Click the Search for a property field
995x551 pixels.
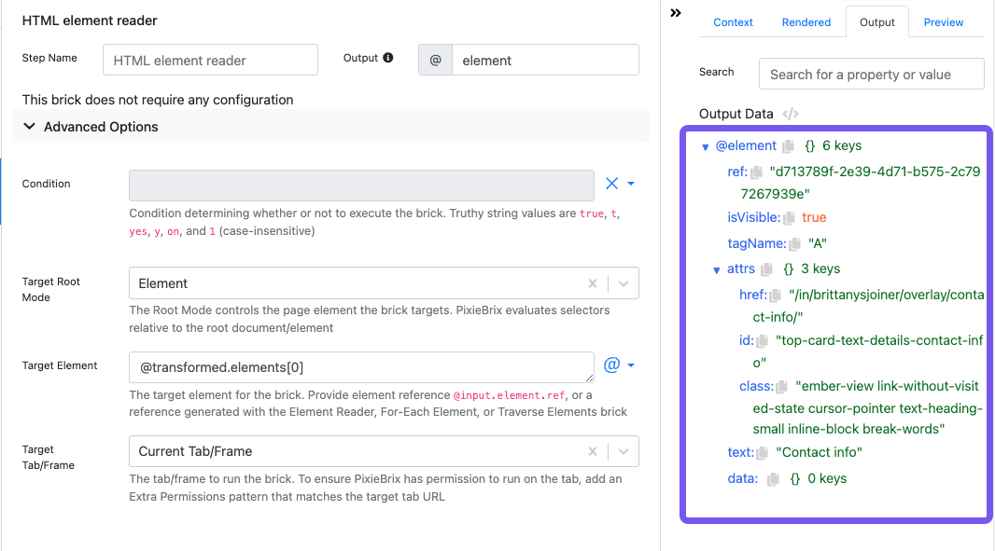871,75
